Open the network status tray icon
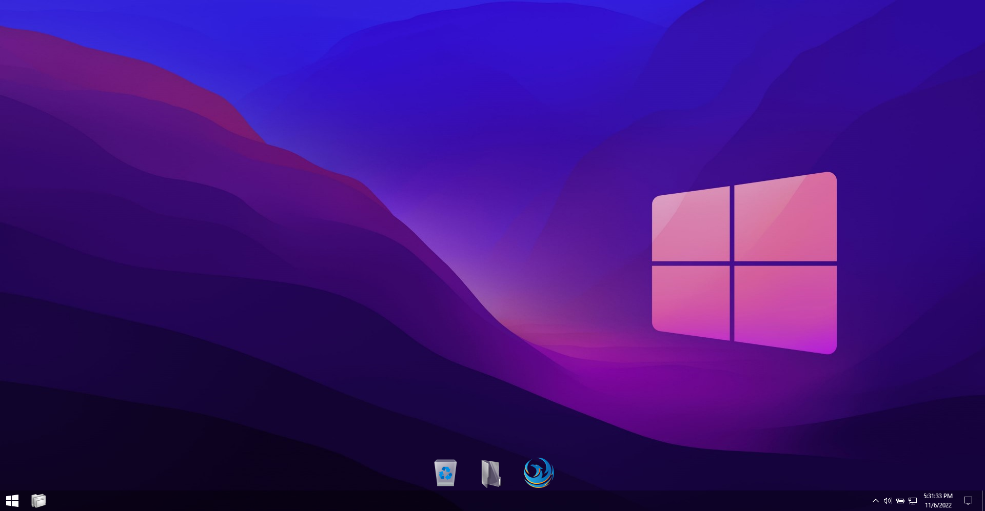 point(913,501)
